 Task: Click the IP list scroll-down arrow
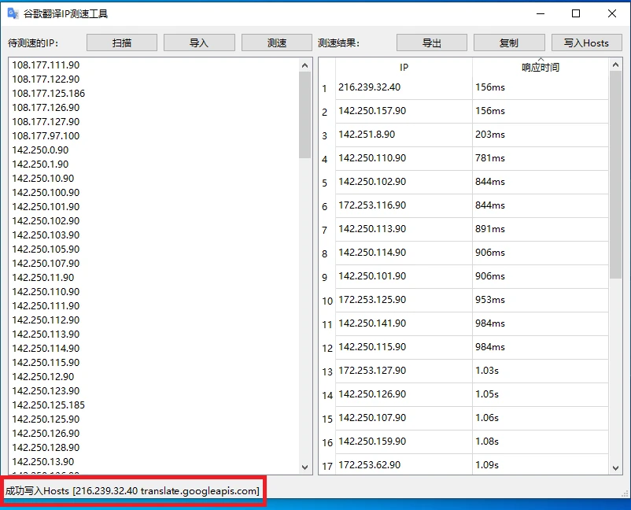point(305,468)
